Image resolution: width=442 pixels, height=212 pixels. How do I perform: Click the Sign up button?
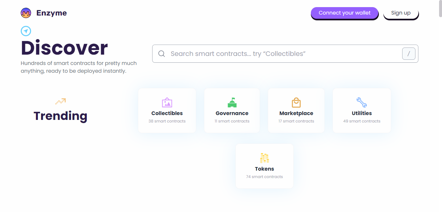coord(401,13)
